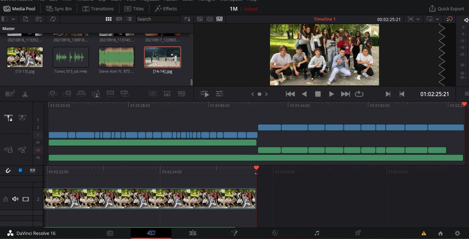Go to the Deliver rocket page
The height and width of the screenshot is (239, 469).
pyautogui.click(x=358, y=233)
